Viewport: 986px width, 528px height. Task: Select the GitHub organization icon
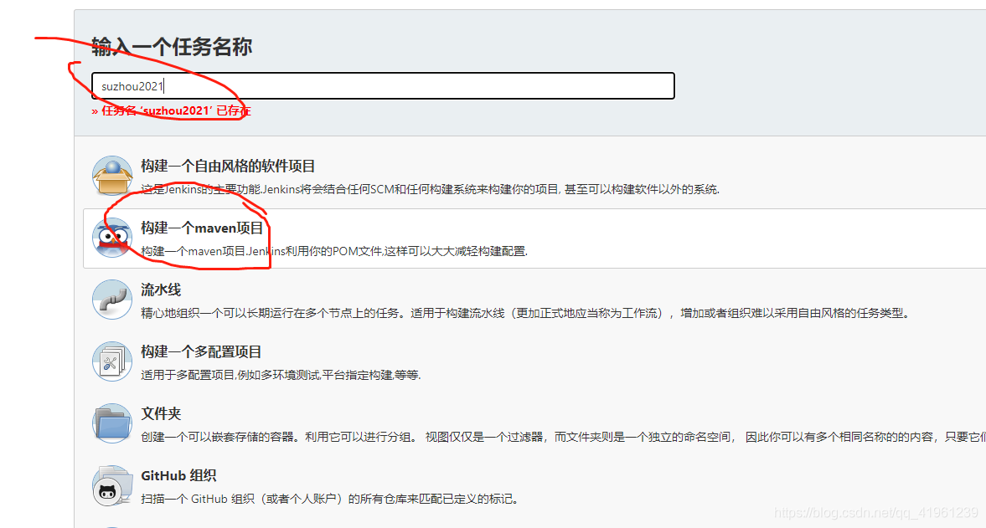(112, 485)
